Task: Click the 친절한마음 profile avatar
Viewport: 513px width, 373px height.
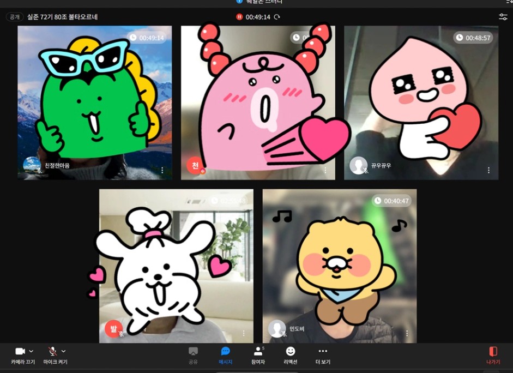Action: pyautogui.click(x=32, y=165)
